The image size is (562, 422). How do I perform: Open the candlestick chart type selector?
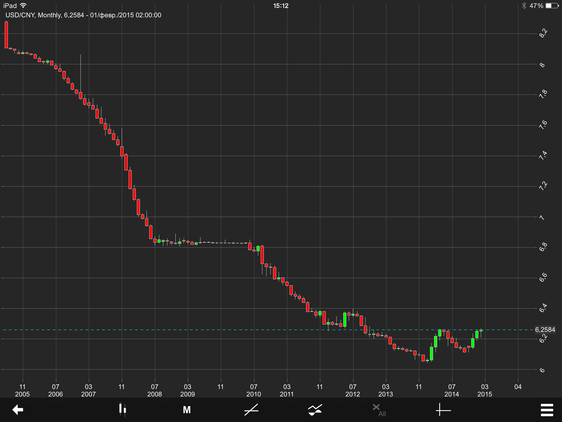(122, 410)
